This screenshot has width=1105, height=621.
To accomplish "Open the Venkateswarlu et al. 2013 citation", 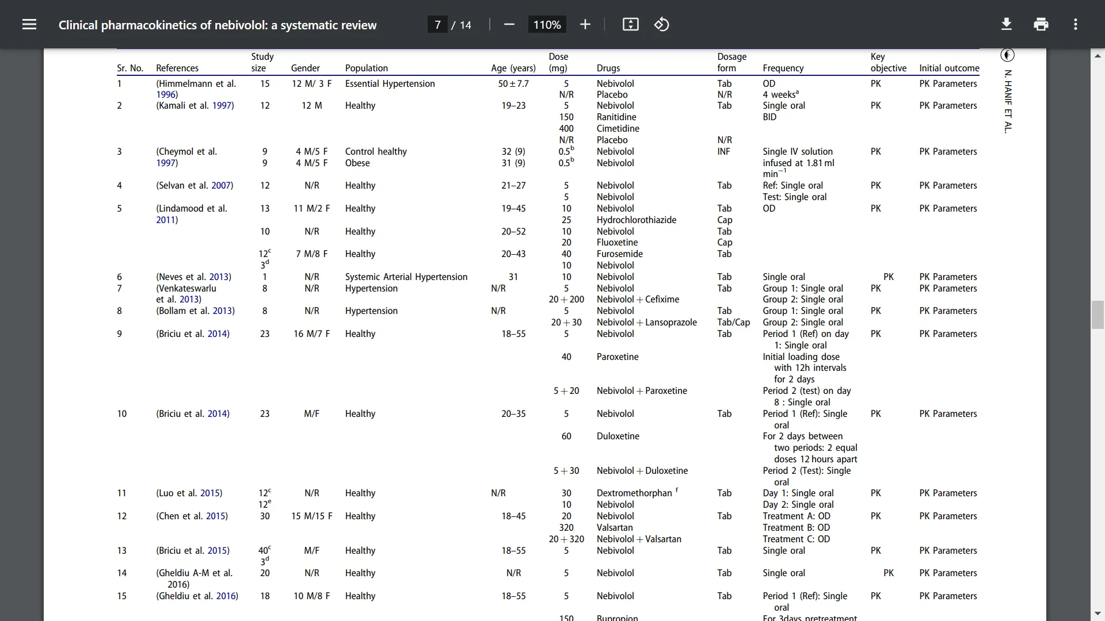I will pos(189,300).
